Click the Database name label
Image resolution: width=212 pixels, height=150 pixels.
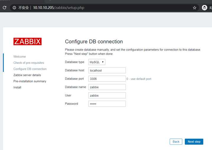76,87
